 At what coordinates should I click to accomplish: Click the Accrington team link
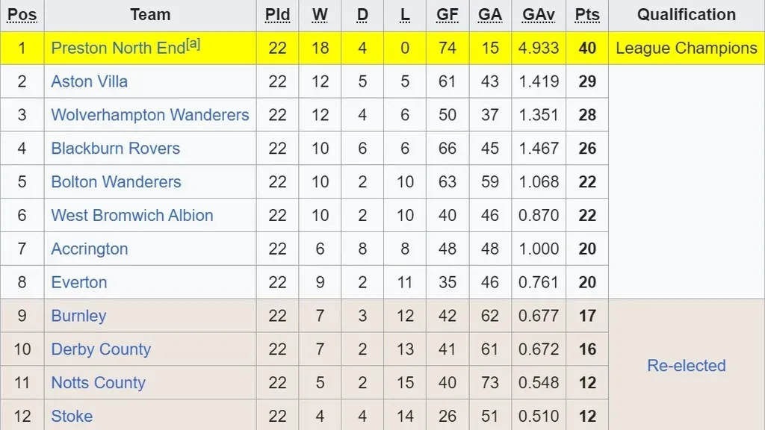(x=89, y=249)
